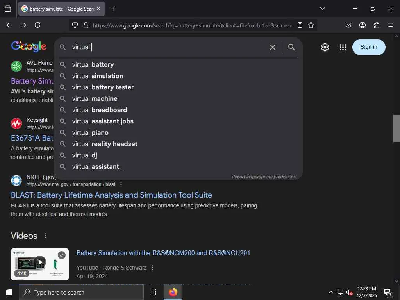Click the Keysight site favicon
Viewport: 400px width, 300px height.
coord(16,123)
